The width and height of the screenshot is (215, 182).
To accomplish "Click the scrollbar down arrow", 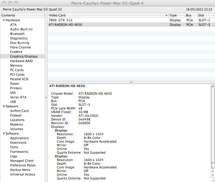I will [x=213, y=175].
